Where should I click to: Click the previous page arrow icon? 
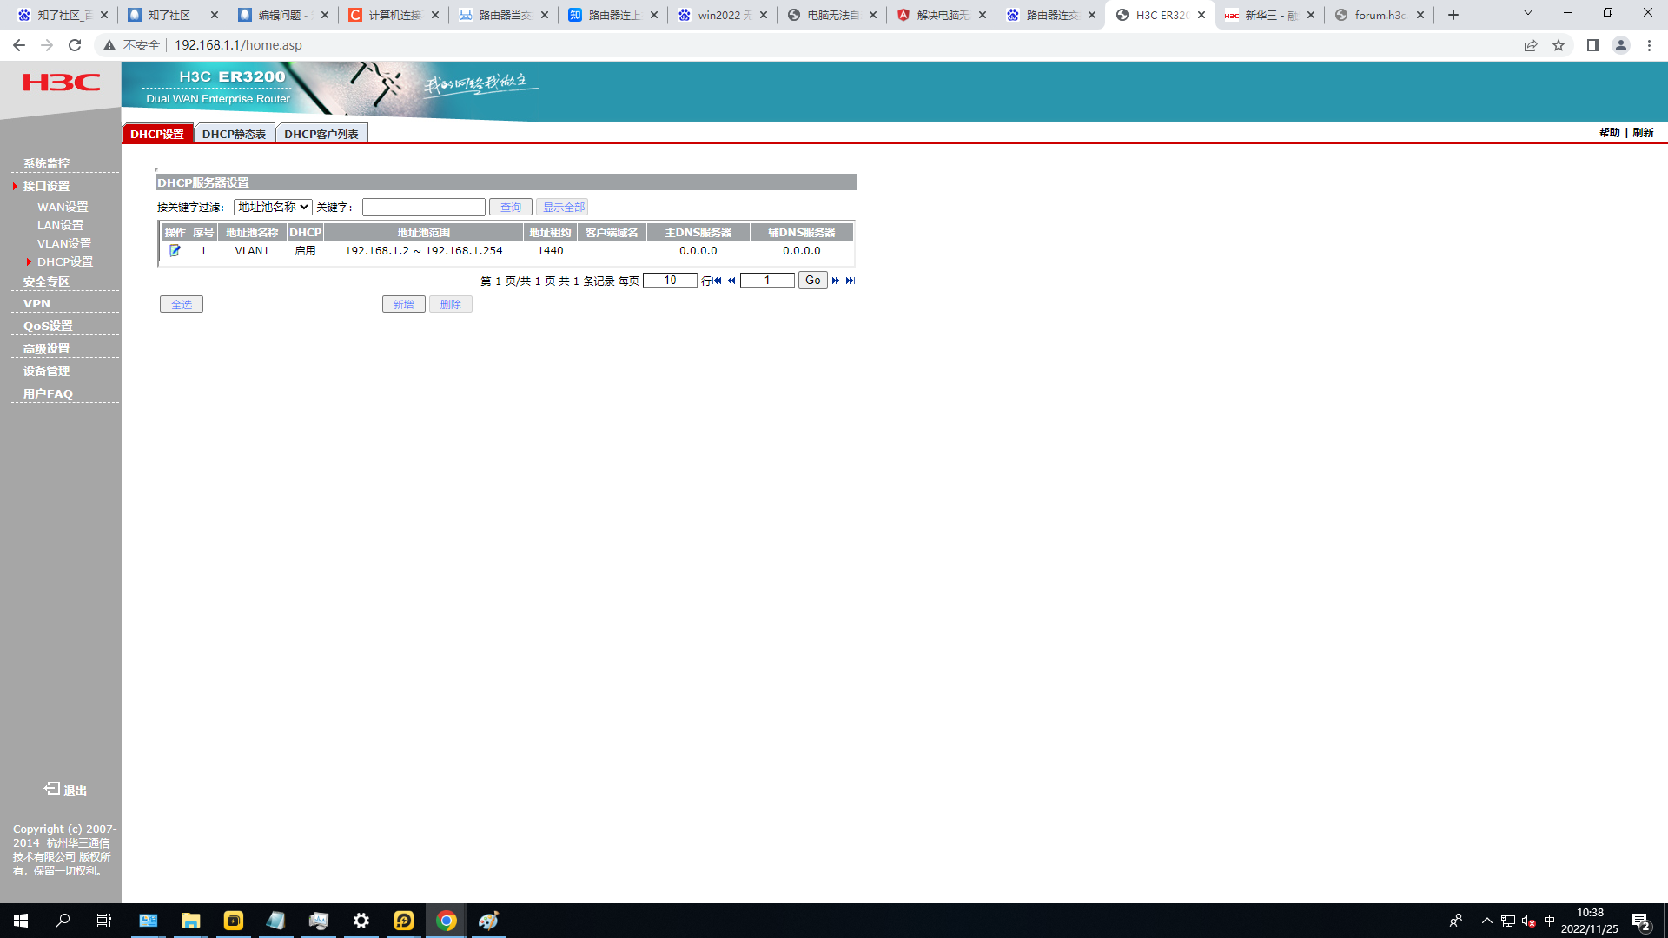pyautogui.click(x=731, y=281)
